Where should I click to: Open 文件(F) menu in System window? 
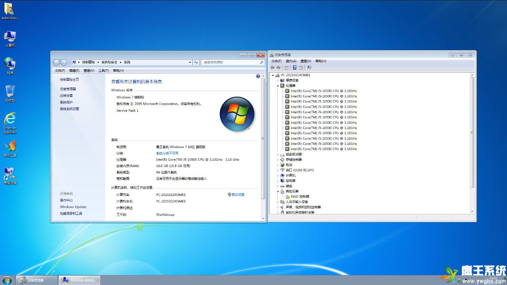click(x=60, y=70)
